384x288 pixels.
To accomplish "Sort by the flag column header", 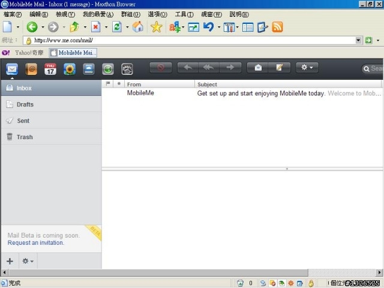I will point(108,84).
